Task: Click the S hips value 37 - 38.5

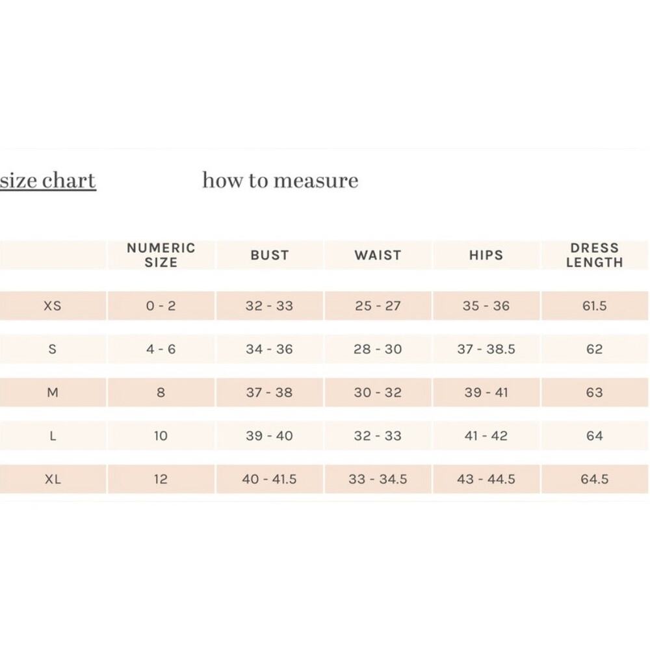Action: coord(486,349)
